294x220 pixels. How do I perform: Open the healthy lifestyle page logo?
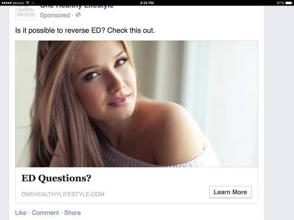[x=25, y=12]
